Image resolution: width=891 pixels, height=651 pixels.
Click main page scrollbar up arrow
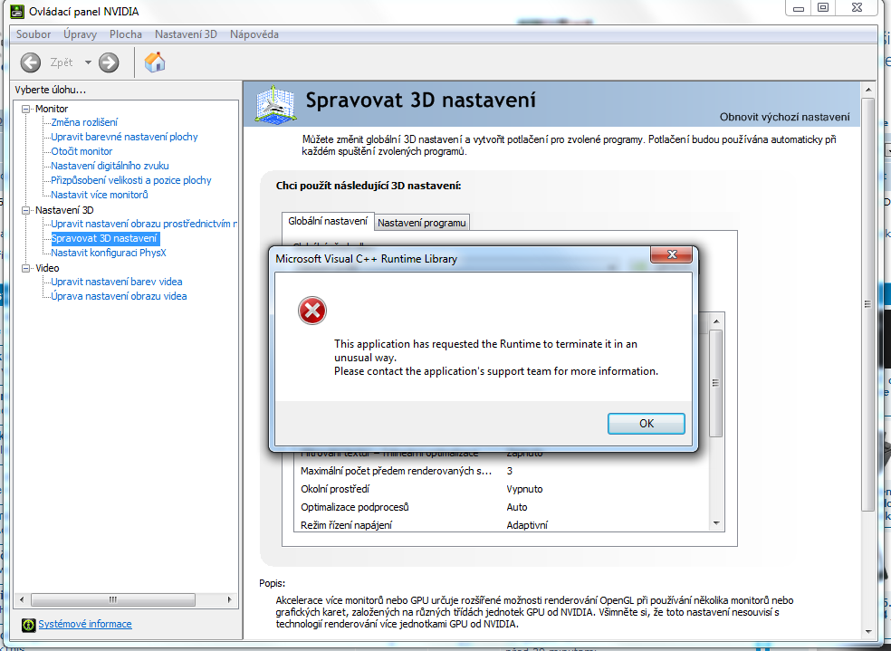pos(867,90)
